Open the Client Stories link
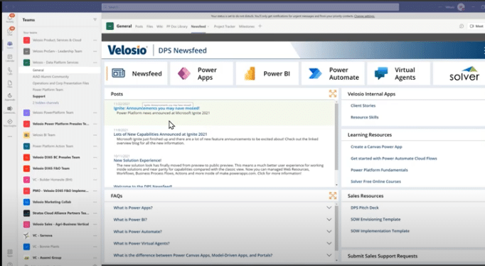This screenshot has height=266, width=485. (x=363, y=105)
